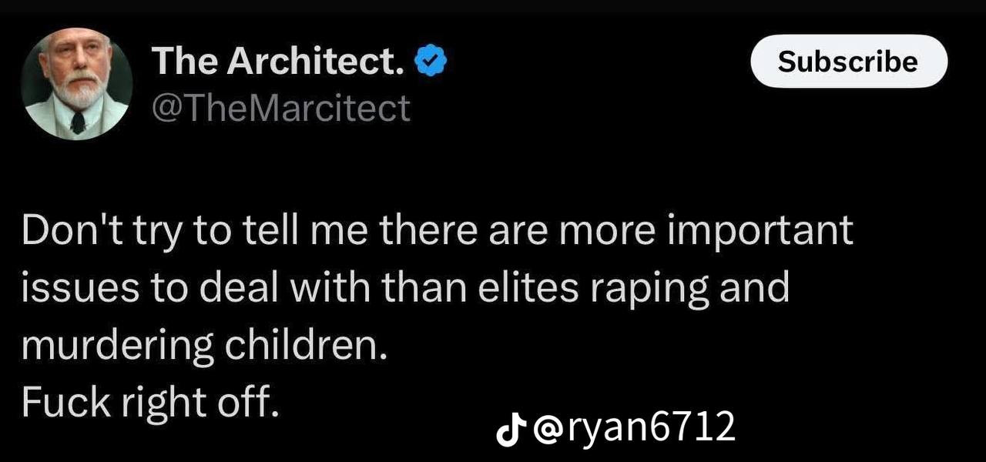
Task: Click the blue verified checkmark badge
Action: (x=431, y=62)
